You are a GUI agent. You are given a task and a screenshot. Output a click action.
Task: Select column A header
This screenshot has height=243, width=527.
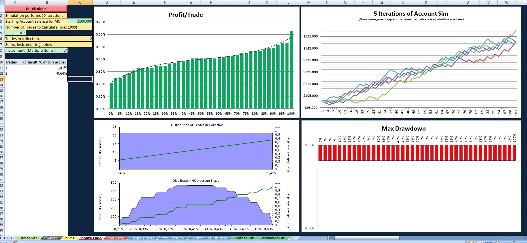(x=15, y=2)
